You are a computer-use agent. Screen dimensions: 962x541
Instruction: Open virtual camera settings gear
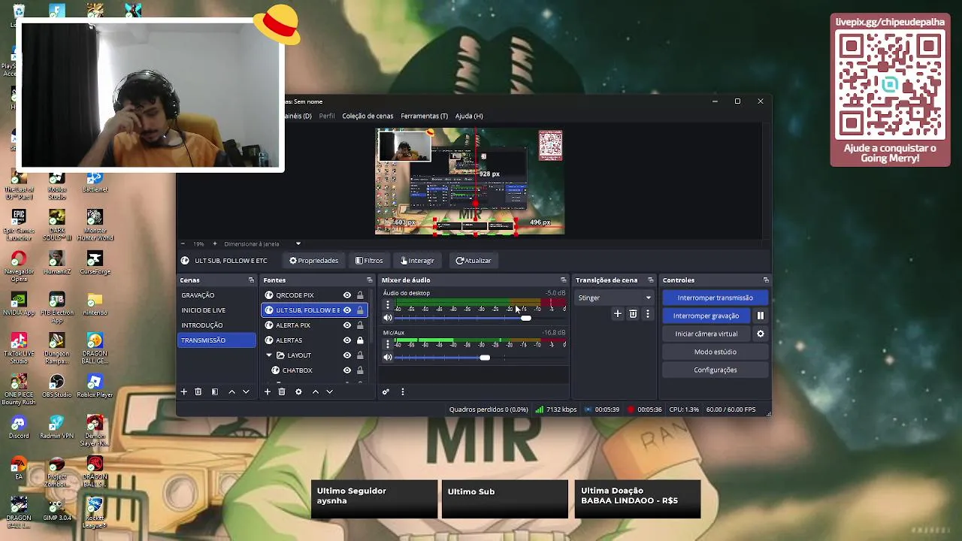(x=760, y=334)
